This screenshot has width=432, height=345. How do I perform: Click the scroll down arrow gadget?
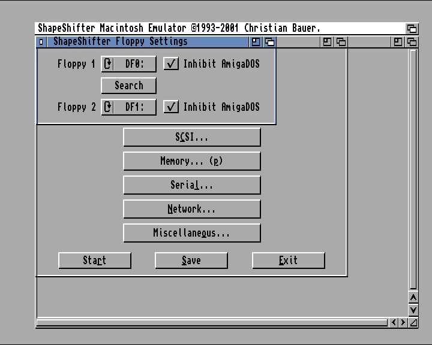click(413, 310)
